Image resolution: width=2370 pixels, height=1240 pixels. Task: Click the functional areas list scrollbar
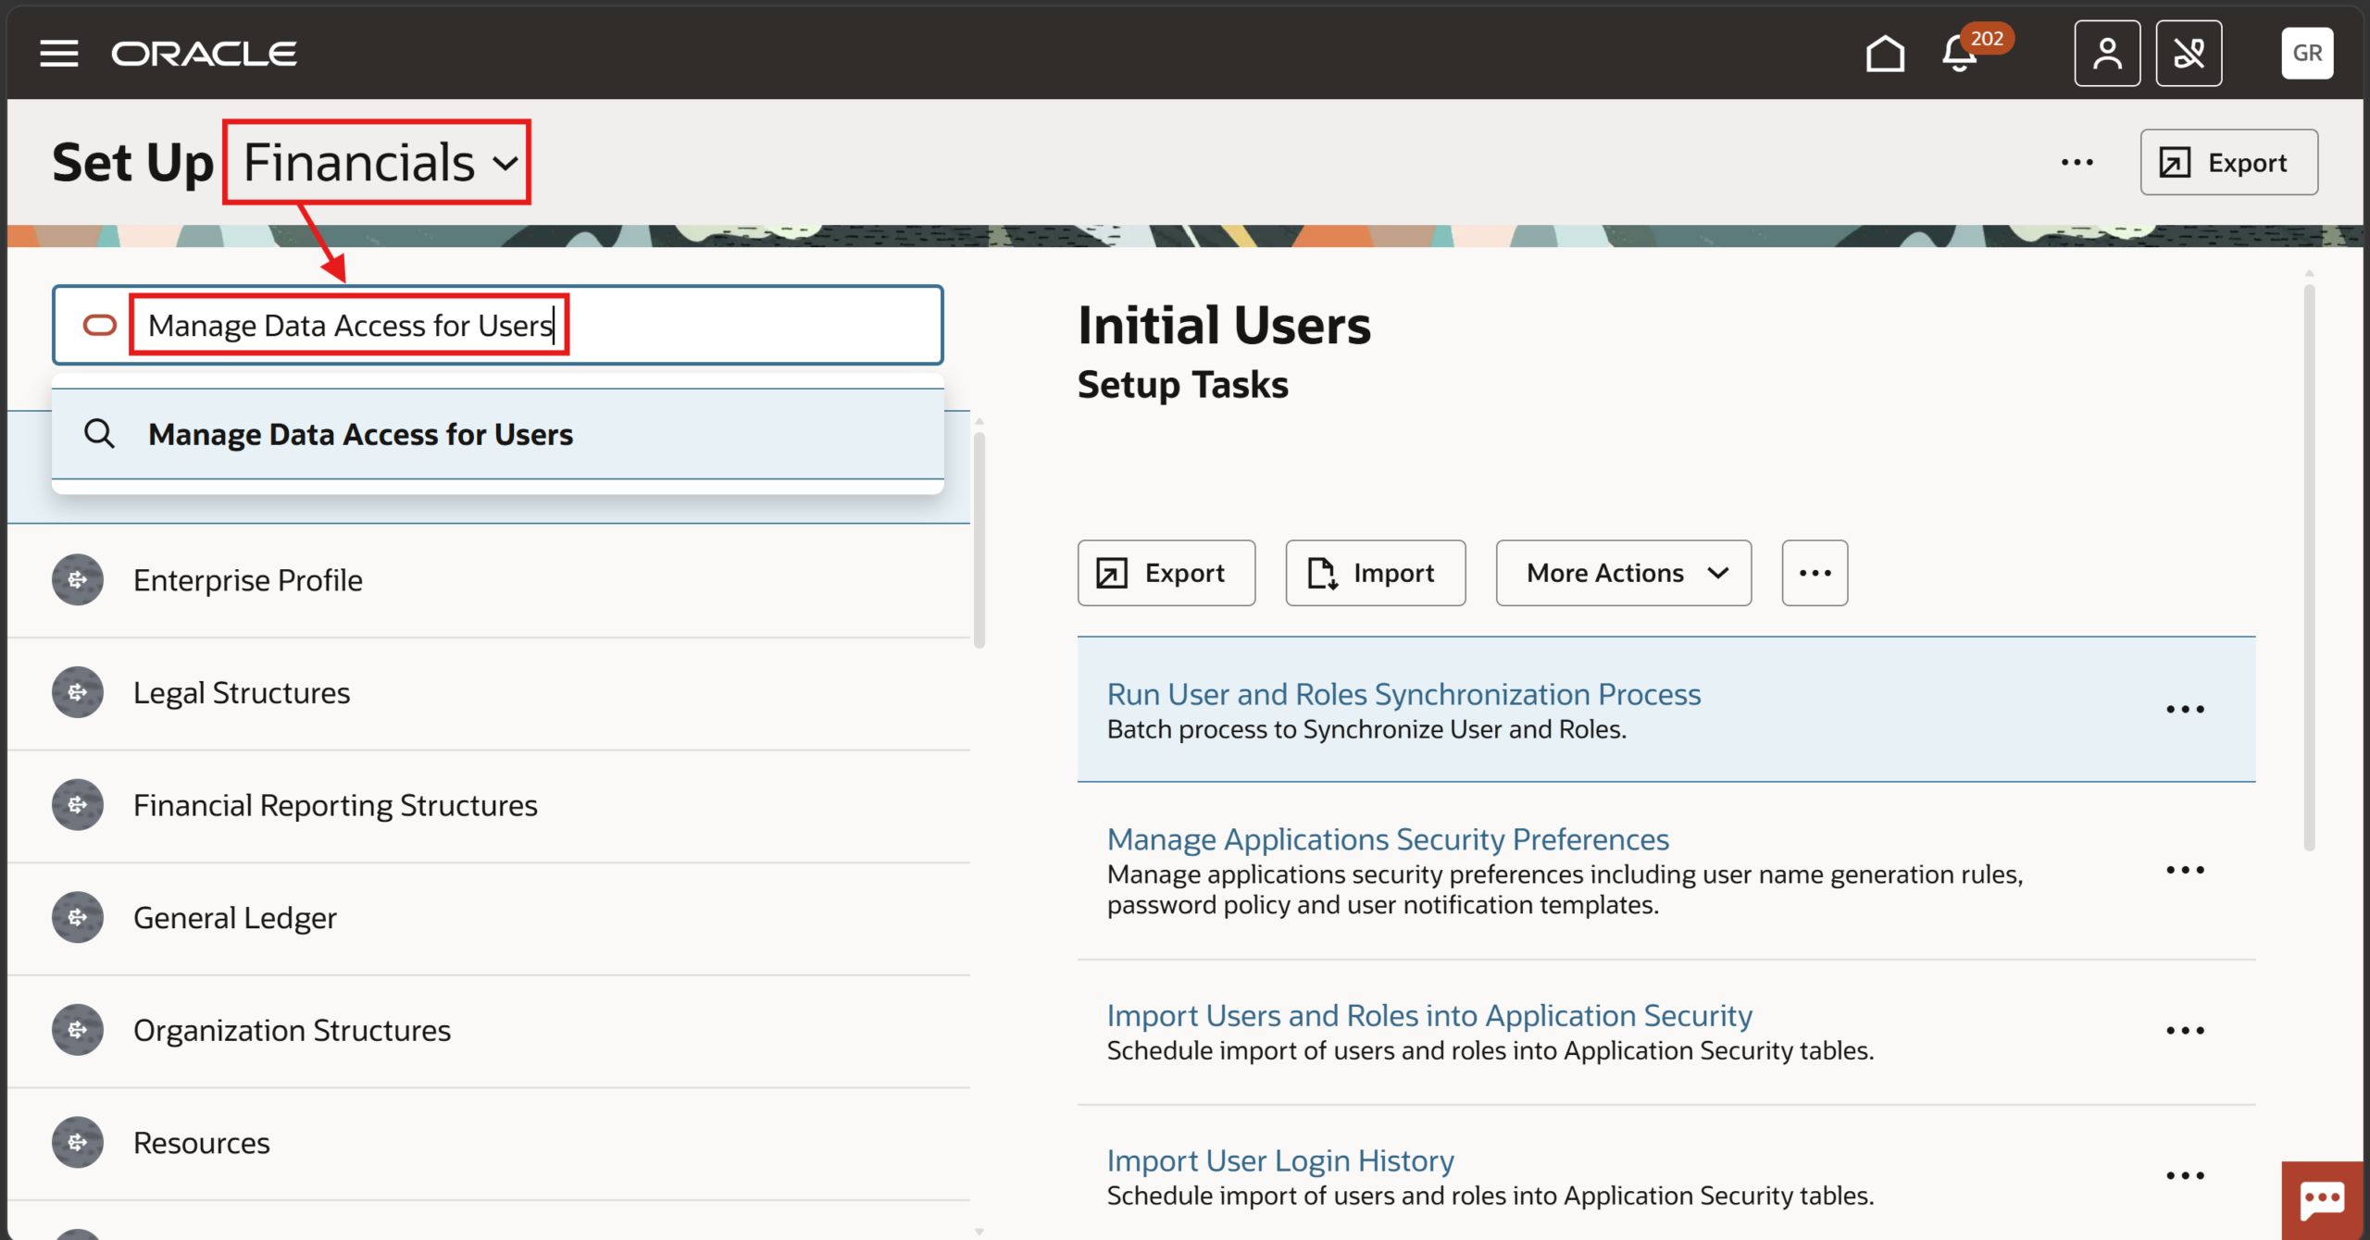[x=979, y=539]
